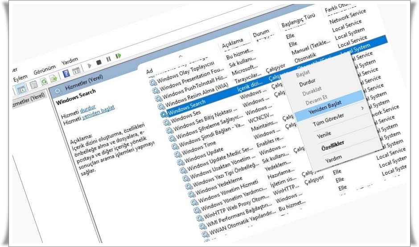This screenshot has width=419, height=247.
Task: Toggle the Show/Hide Console Tree toolbar icon
Action: coord(21,89)
